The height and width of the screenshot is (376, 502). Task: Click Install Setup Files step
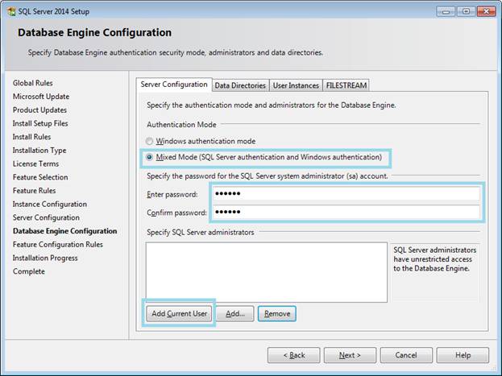40,123
